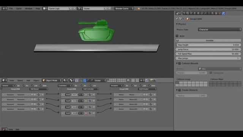This screenshot has width=243, height=137.
Task: Expand the first Keyboard sensor row
Action: 3,95
